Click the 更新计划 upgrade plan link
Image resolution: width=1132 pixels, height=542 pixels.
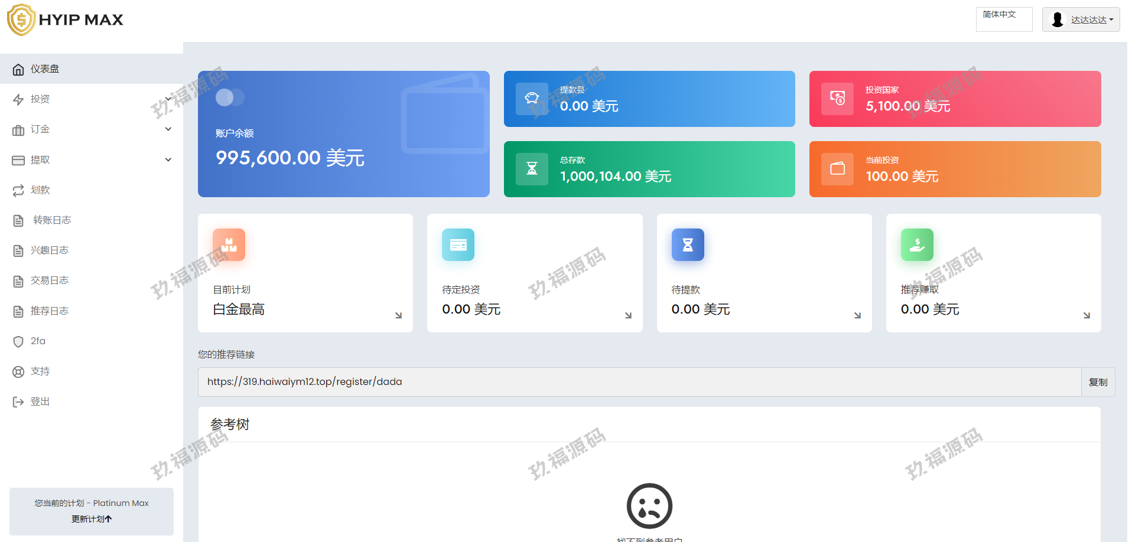[x=92, y=519]
